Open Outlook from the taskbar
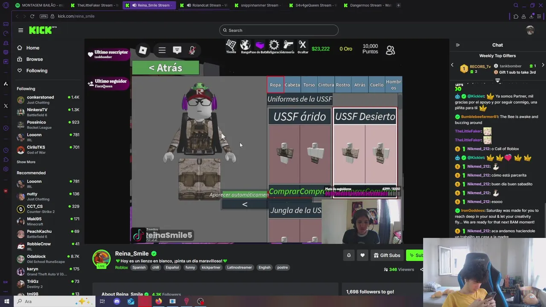This screenshot has width=546, height=307. point(131,301)
